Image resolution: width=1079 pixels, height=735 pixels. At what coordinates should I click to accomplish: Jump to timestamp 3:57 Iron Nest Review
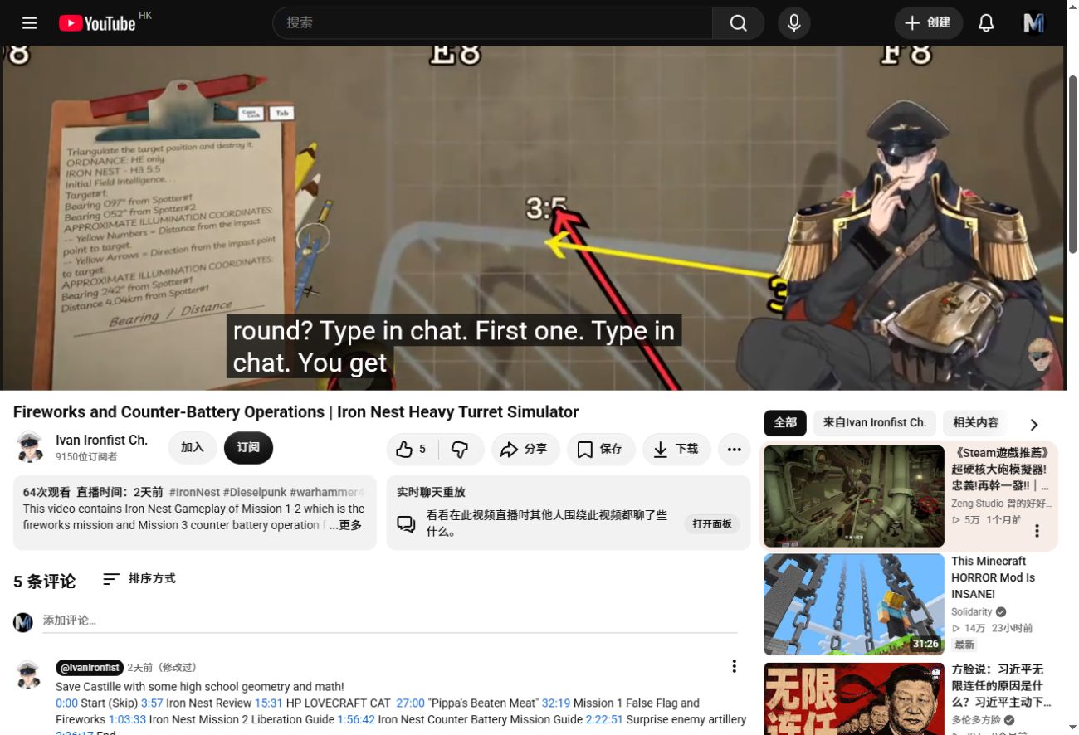(x=152, y=703)
